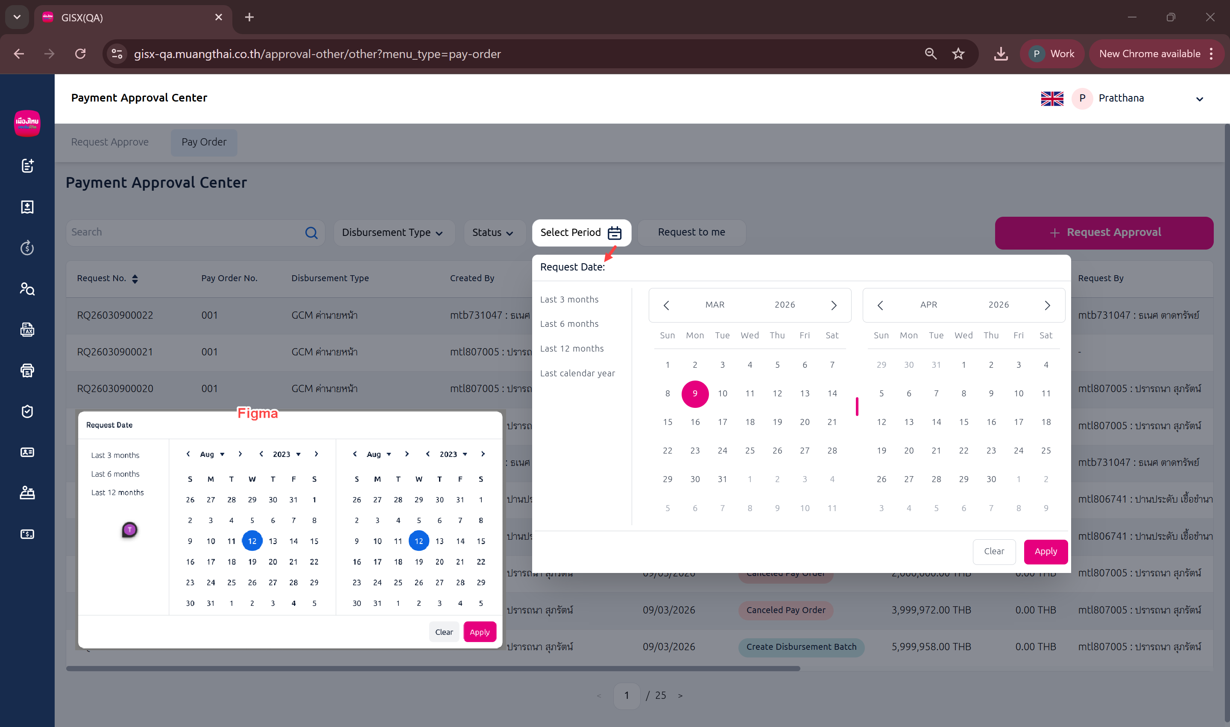Open the Status filter dropdown
The width and height of the screenshot is (1230, 727).
tap(493, 233)
